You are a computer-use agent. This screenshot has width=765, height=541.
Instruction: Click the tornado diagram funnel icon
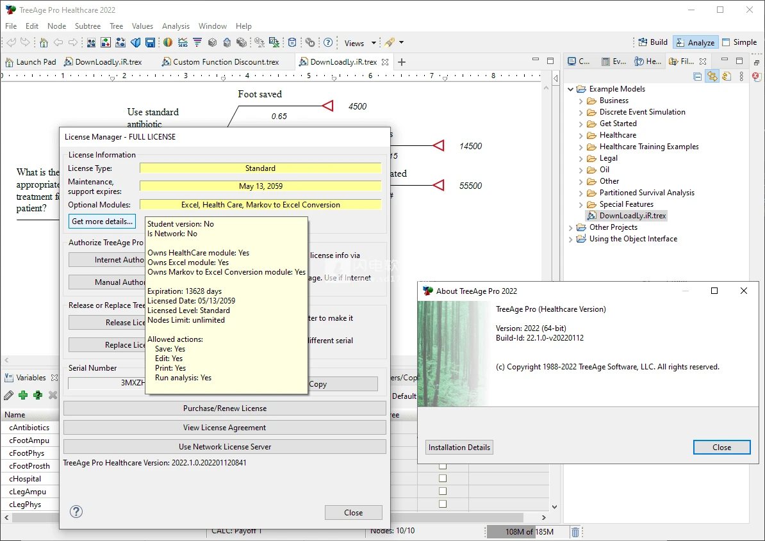197,43
